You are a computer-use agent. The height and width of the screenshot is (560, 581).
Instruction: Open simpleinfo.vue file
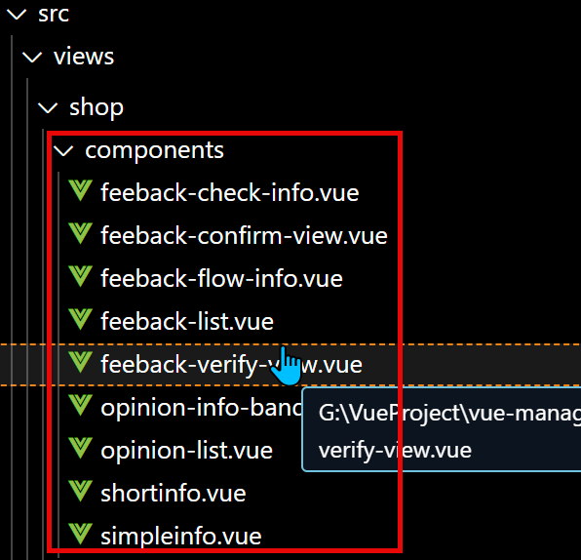click(181, 537)
